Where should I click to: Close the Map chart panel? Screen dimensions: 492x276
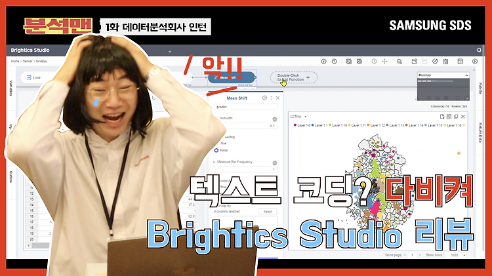463,116
